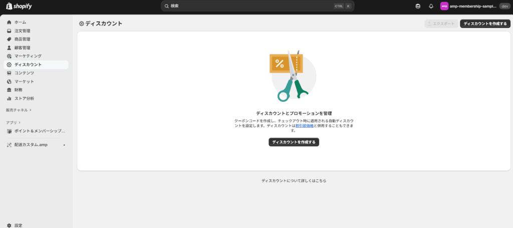
Task: Follow the 割引前価格 link
Action: coord(305,126)
